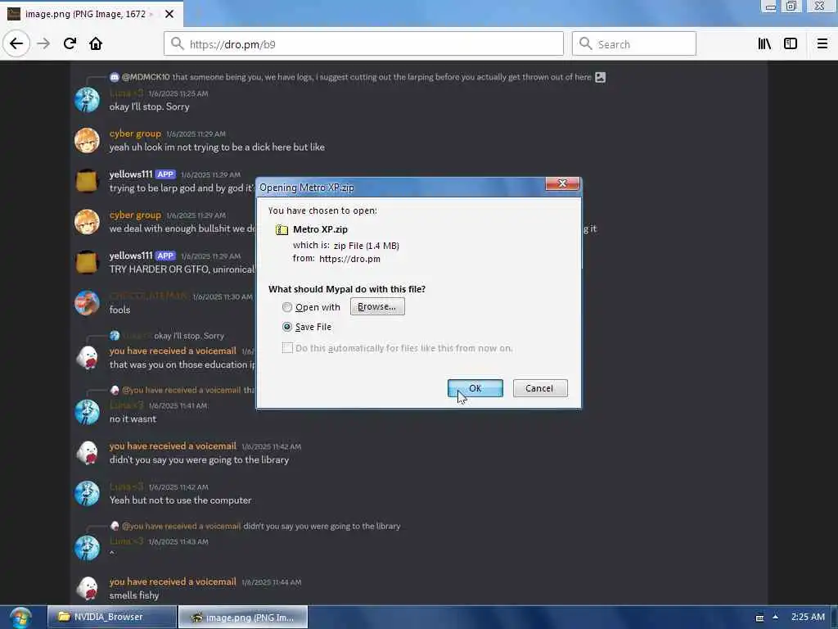Click the Metro XP.zip file icon
This screenshot has width=838, height=629.
[282, 230]
